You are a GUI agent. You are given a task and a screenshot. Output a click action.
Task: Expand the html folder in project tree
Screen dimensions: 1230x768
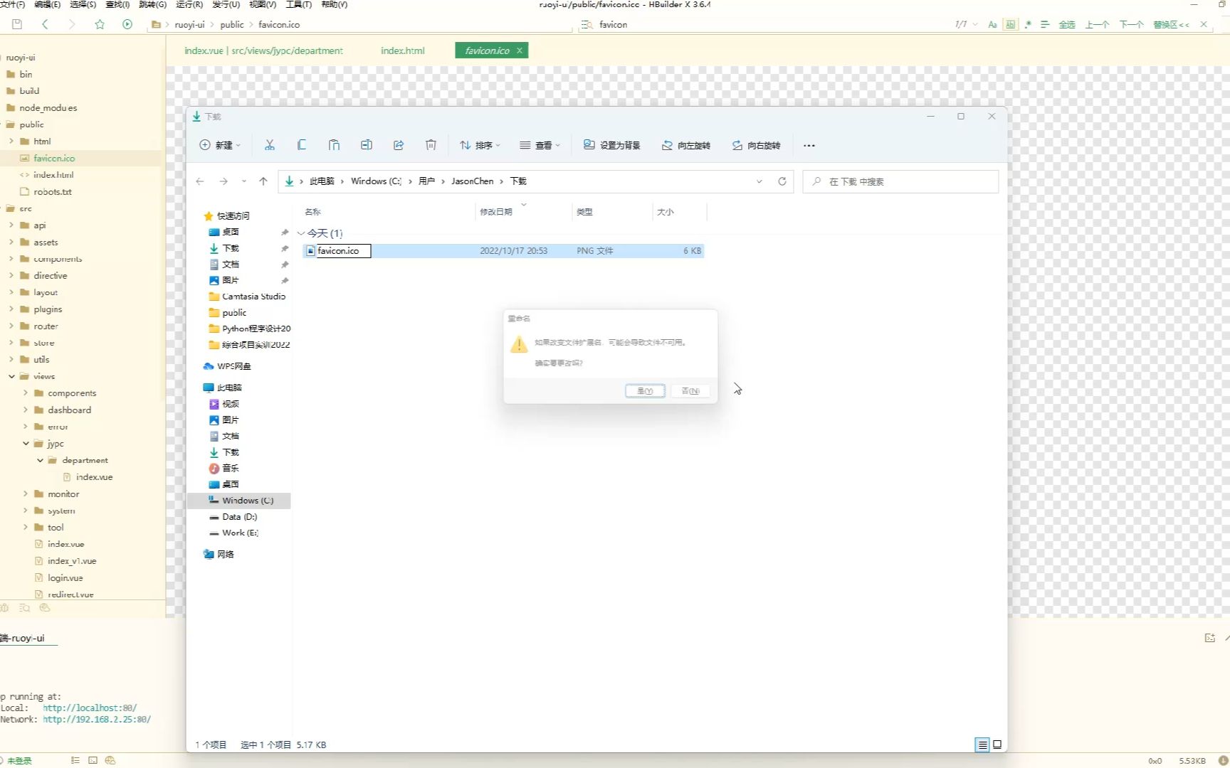coord(11,141)
